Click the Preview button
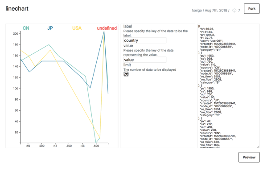Image resolution: width=267 pixels, height=174 pixels. (249, 157)
